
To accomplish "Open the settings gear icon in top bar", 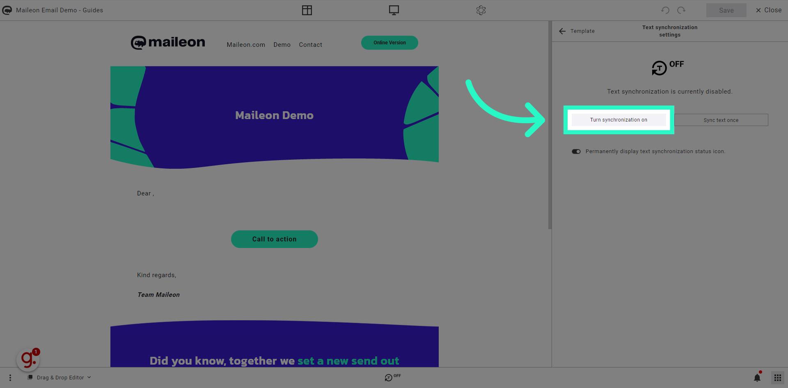I will (481, 10).
